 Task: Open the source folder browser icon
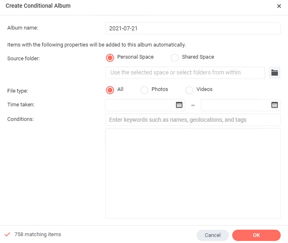click(274, 73)
